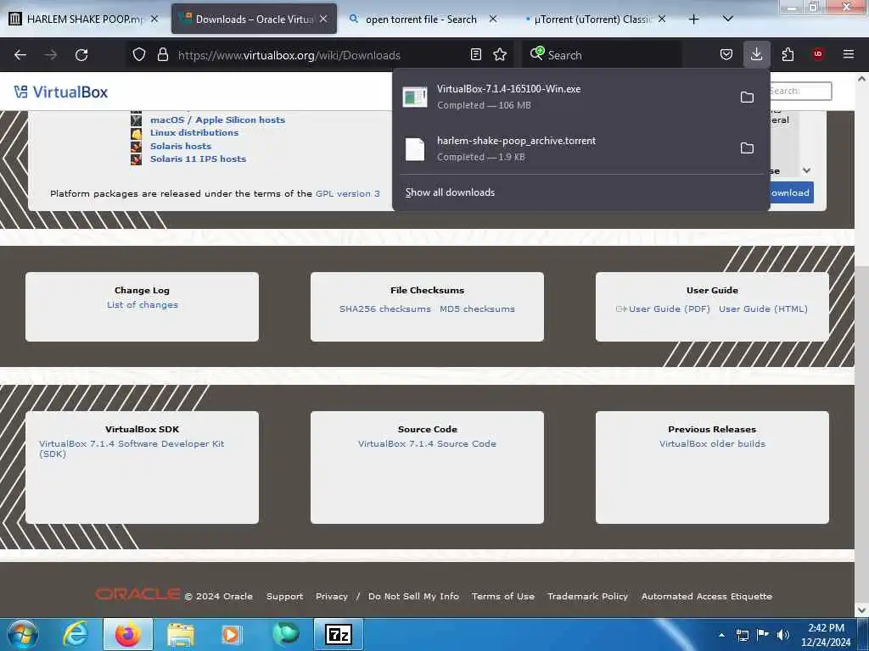Open Do Not Sell My Info link

coord(413,596)
